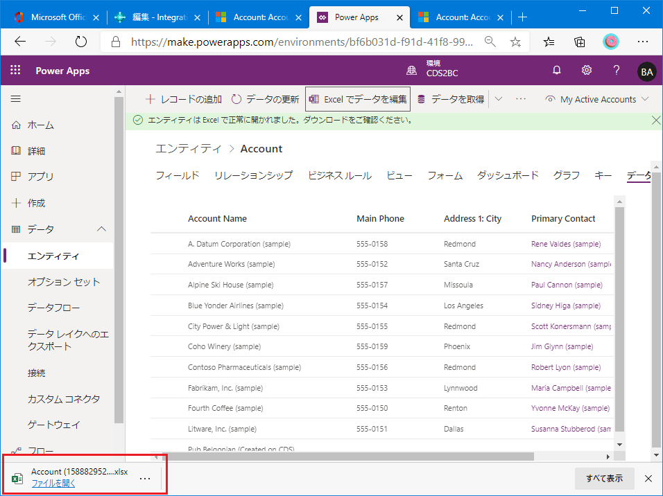The width and height of the screenshot is (663, 496).
Task: Click the すべて表示 button
Action: click(x=605, y=478)
